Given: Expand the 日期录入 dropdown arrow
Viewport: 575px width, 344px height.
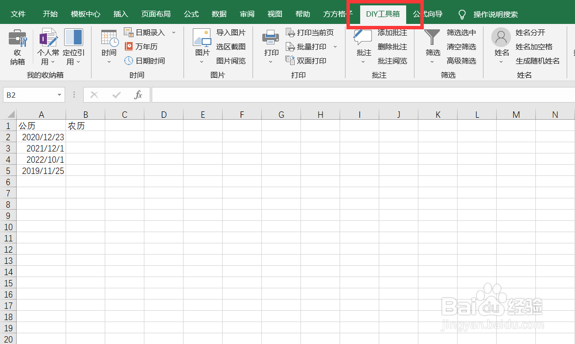Looking at the screenshot, I should [x=174, y=33].
